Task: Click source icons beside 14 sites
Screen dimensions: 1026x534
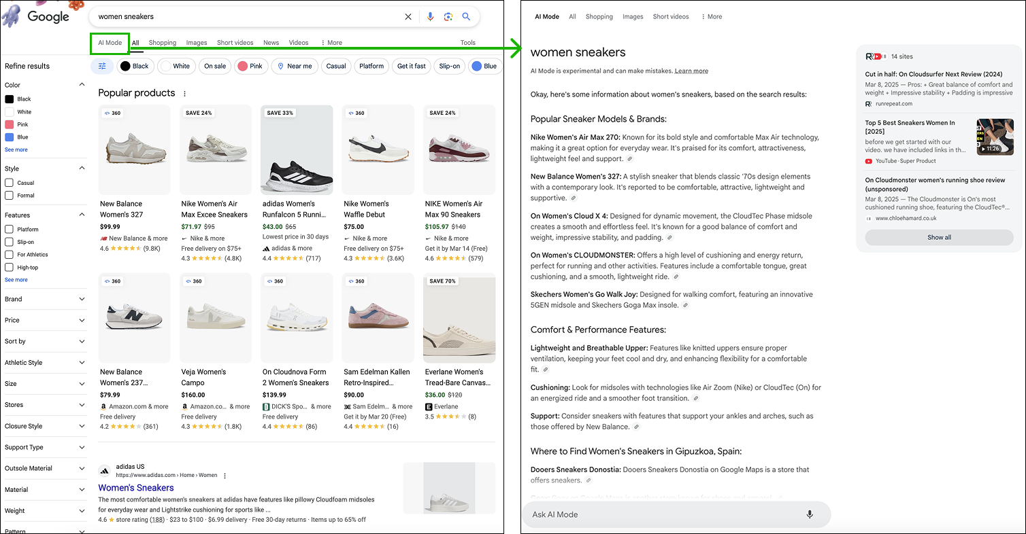Action: [x=876, y=56]
